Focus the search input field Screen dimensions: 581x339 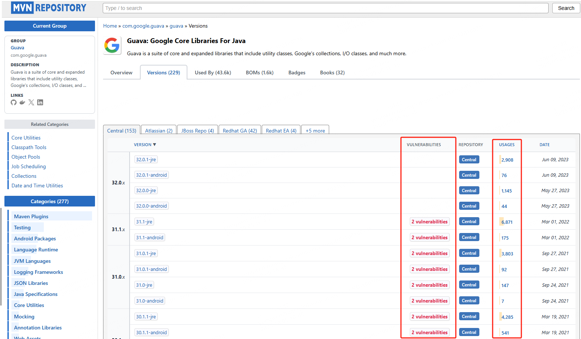tap(325, 8)
